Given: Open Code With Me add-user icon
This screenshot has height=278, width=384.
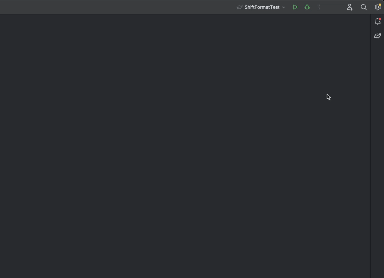Looking at the screenshot, I should coord(350,7).
